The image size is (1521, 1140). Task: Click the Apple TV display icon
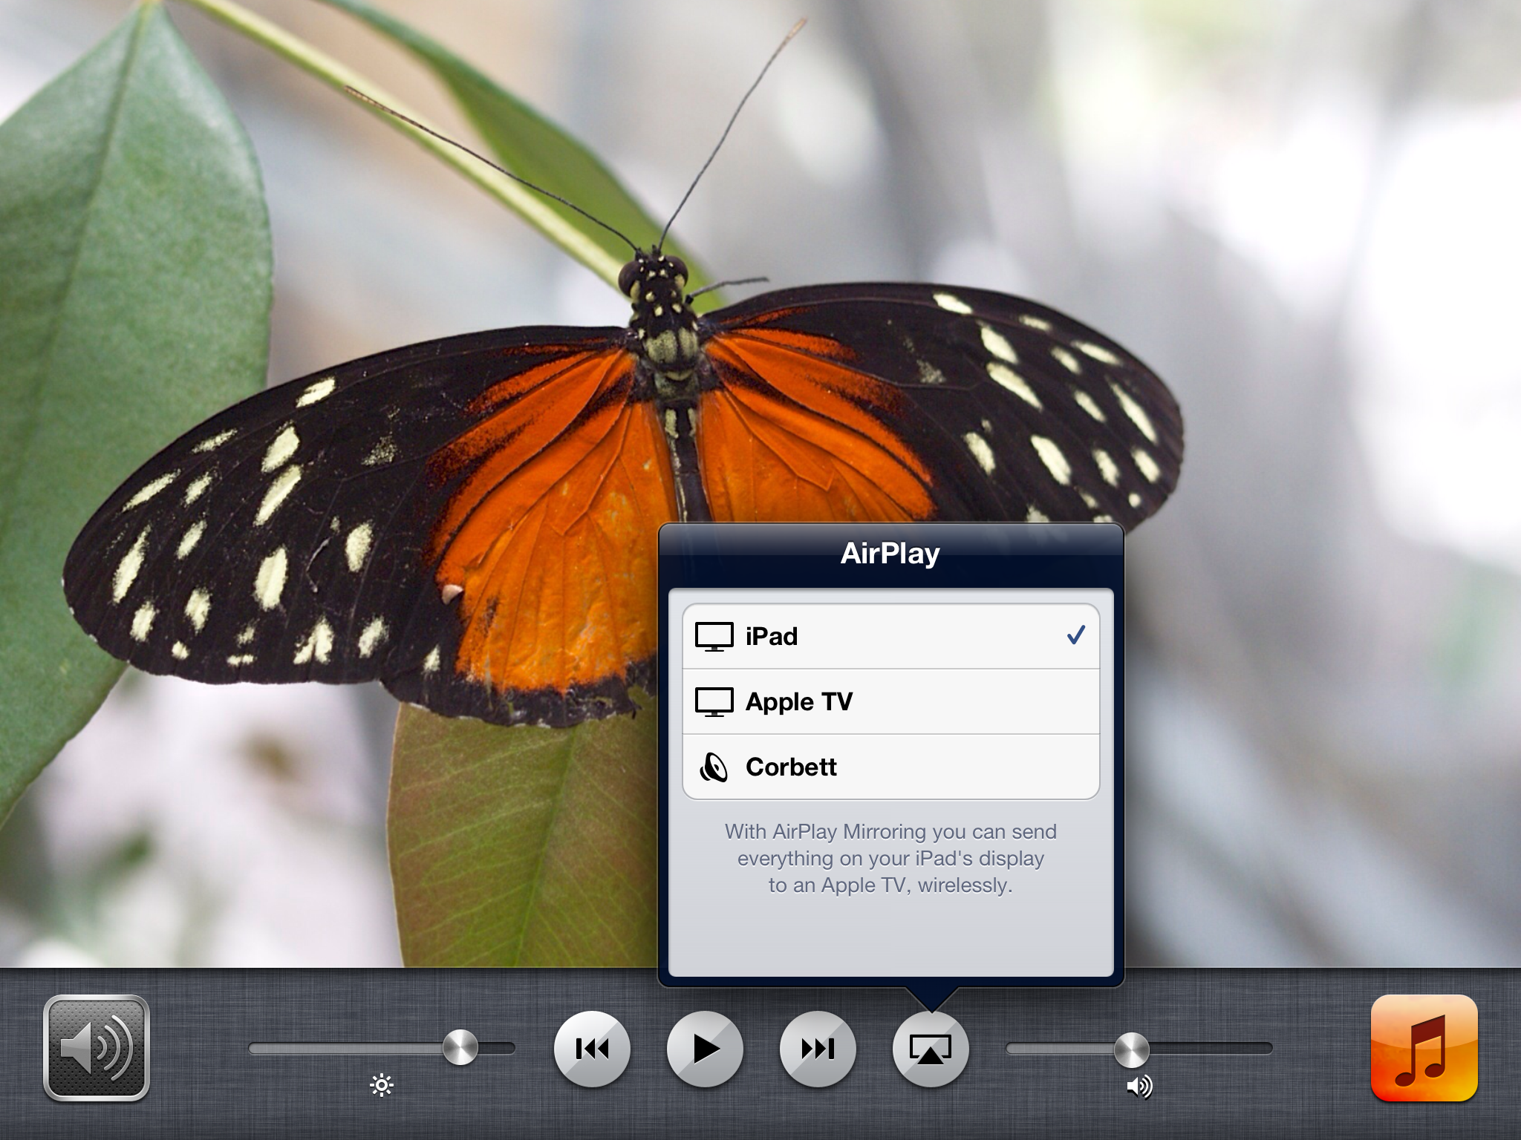click(x=714, y=702)
